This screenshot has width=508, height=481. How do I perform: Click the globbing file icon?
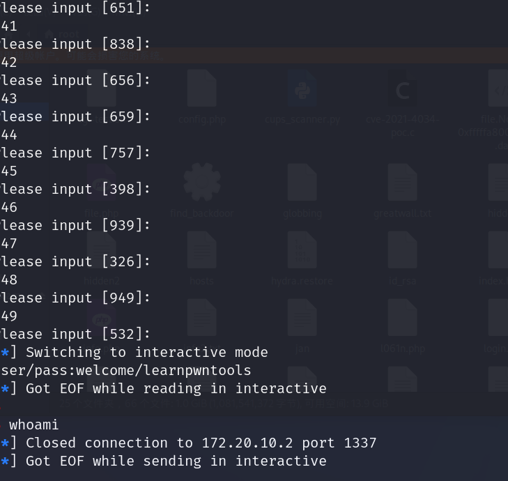[302, 183]
